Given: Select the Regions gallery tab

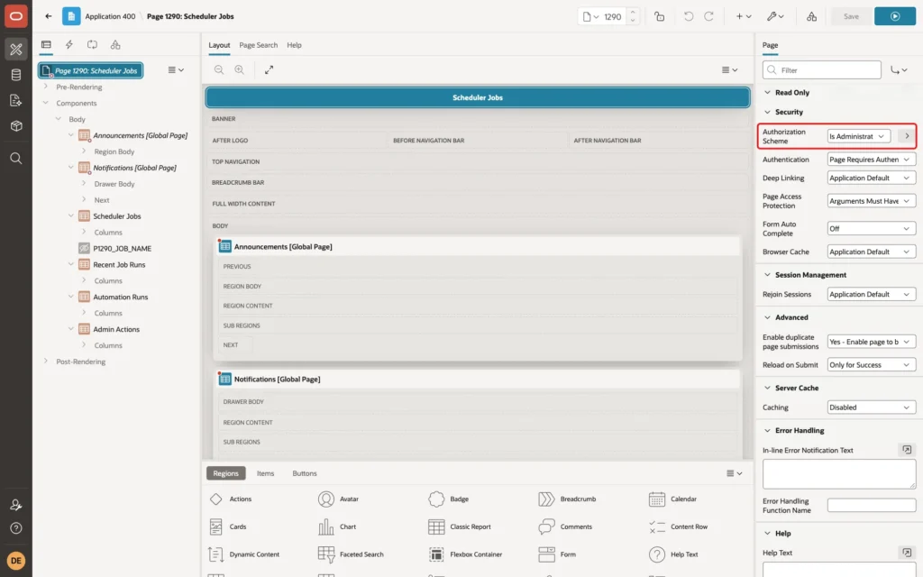Looking at the screenshot, I should [225, 473].
